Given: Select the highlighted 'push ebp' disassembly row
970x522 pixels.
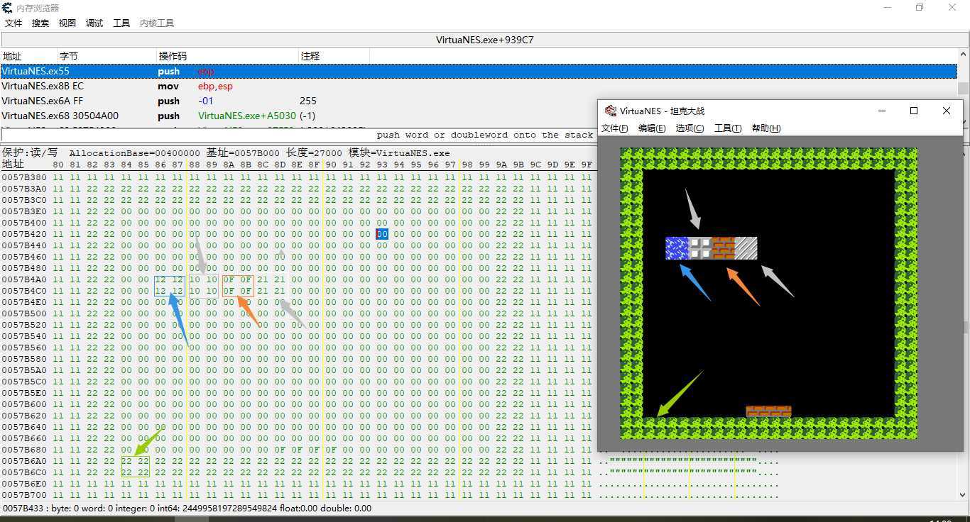Looking at the screenshot, I should pos(479,71).
